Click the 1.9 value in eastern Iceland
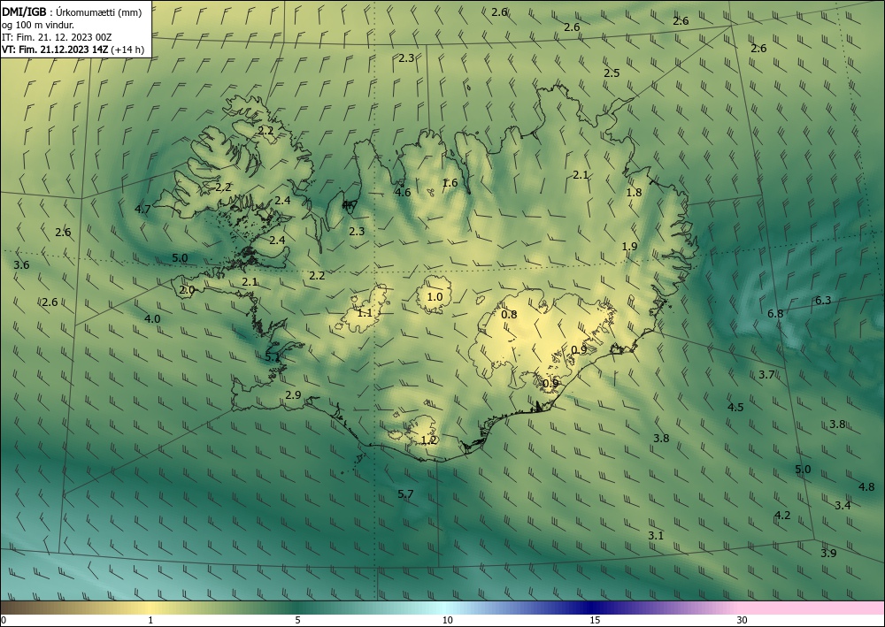This screenshot has width=885, height=627. [x=629, y=246]
